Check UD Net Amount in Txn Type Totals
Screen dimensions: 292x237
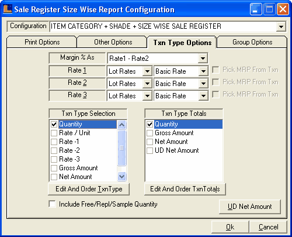coord(150,151)
